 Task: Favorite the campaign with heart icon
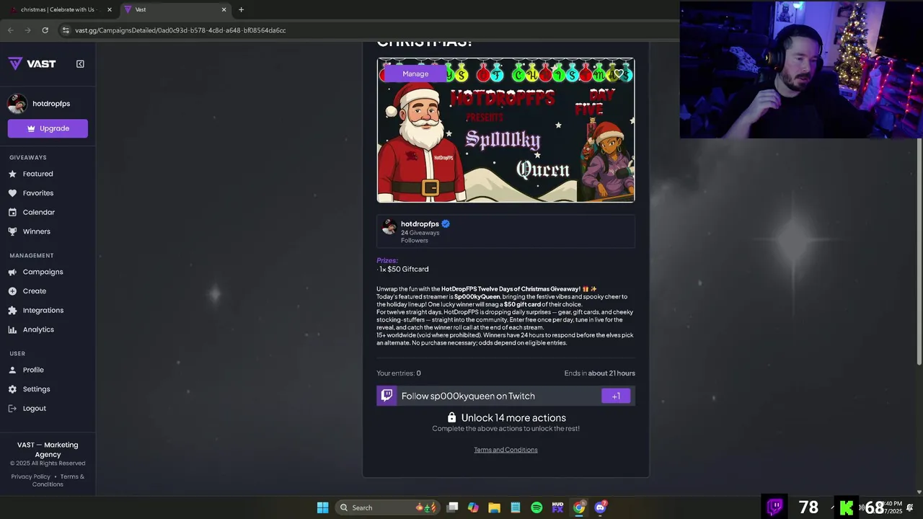point(619,74)
